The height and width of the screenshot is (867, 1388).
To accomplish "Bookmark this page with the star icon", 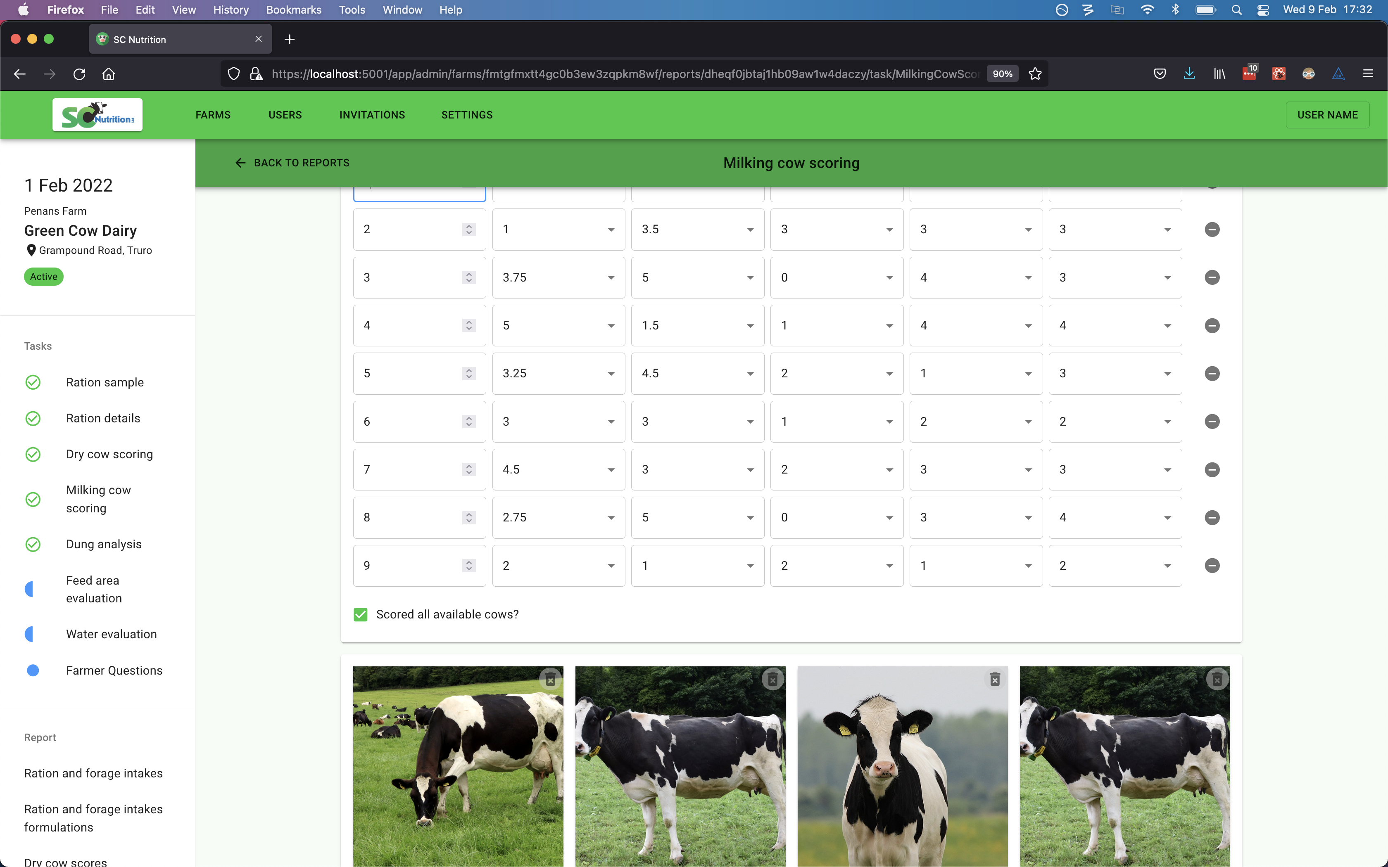I will 1035,74.
